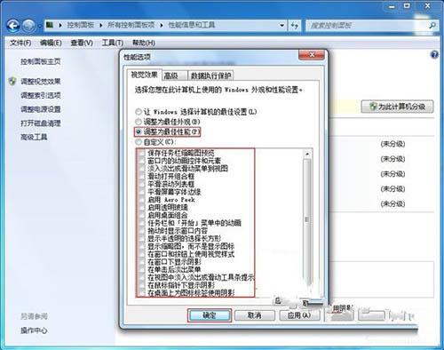Click the effects list scrollbar thumb
The image size is (444, 350).
[307, 220]
